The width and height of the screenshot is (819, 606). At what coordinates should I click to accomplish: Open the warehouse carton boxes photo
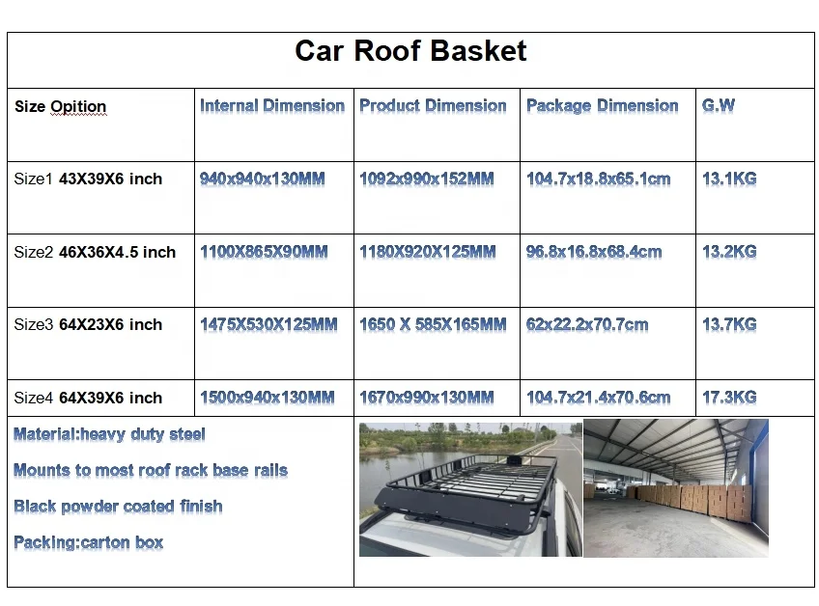(x=676, y=488)
